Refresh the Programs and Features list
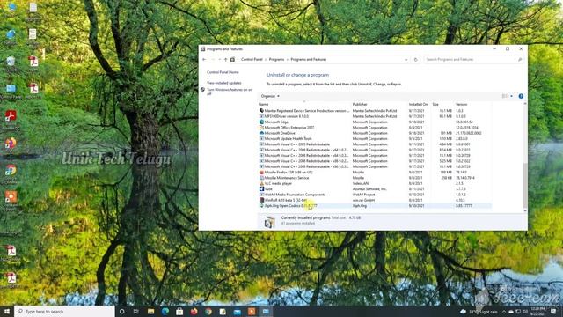Image resolution: width=563 pixels, height=317 pixels. (416, 60)
